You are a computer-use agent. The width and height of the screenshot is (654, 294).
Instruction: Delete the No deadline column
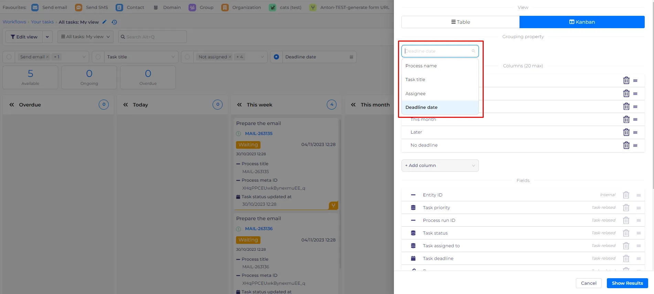click(626, 145)
